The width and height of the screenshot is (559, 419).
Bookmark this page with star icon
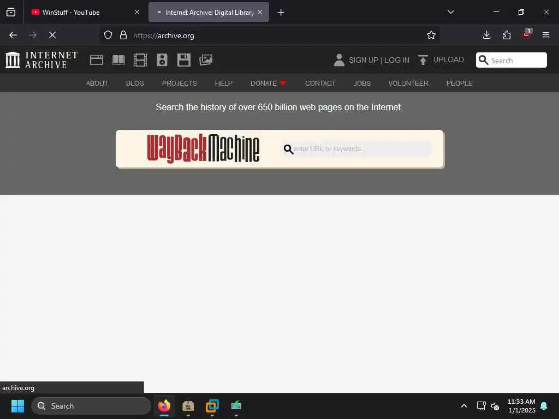coord(431,35)
